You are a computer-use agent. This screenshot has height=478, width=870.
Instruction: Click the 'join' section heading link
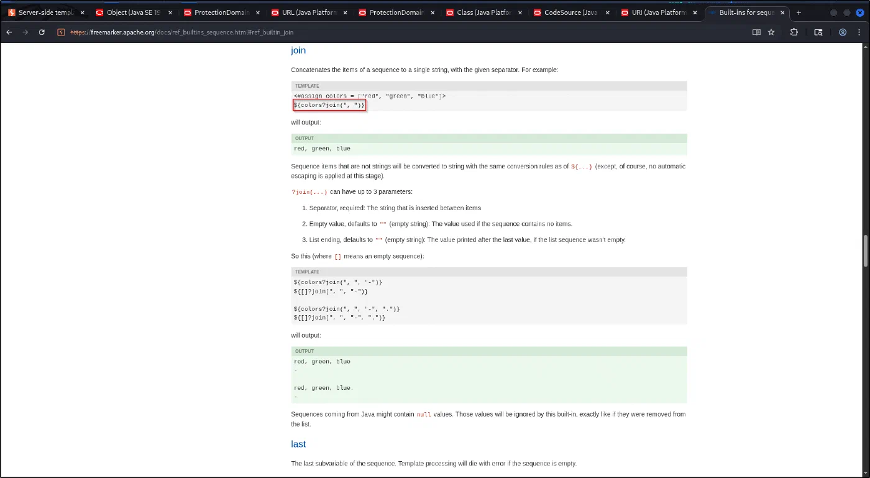coord(298,51)
